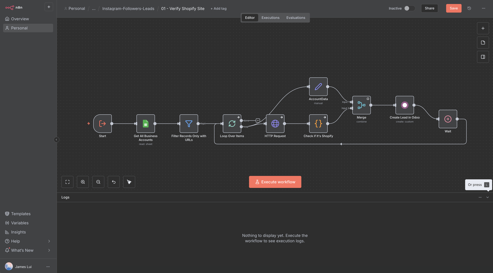Add a sticky note to the canvas
493x273 pixels.
(x=483, y=43)
